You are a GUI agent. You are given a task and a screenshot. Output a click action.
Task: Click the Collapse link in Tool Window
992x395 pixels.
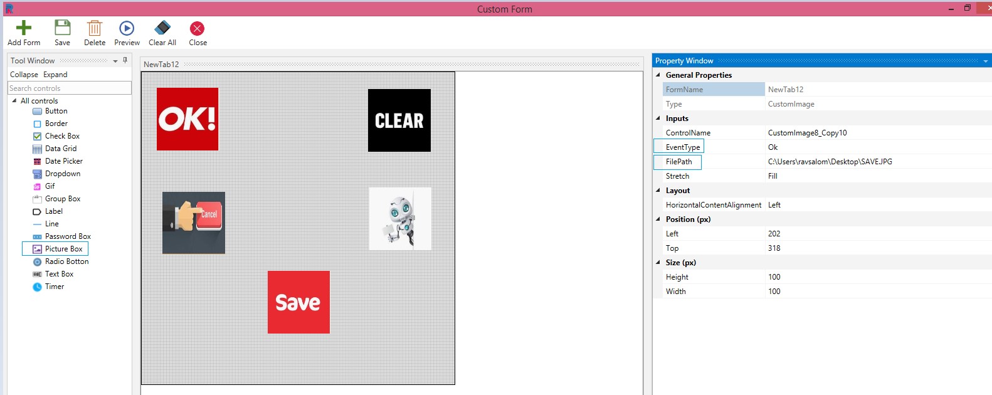point(24,75)
